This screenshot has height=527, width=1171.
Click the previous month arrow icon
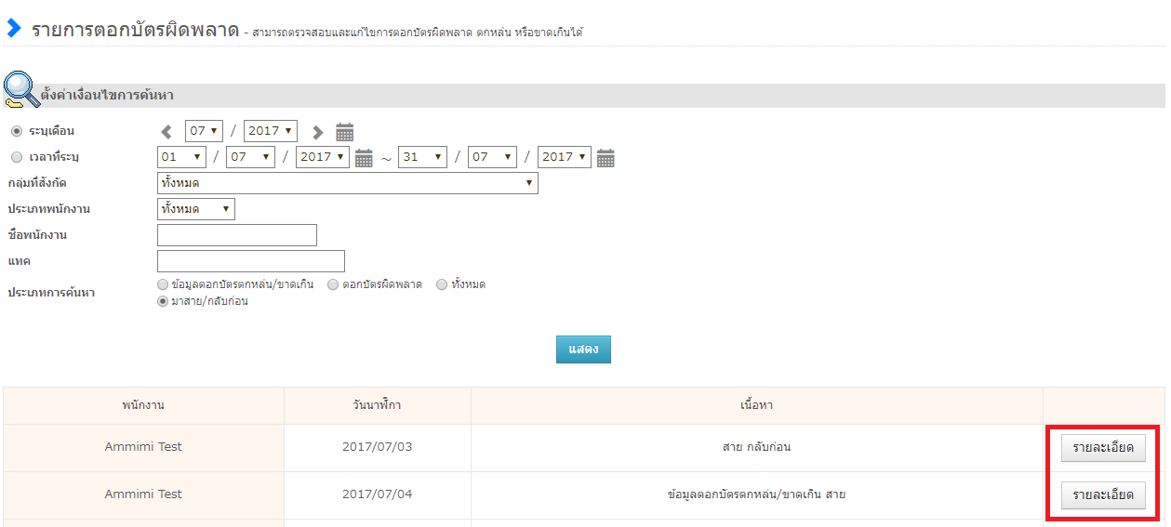point(167,132)
